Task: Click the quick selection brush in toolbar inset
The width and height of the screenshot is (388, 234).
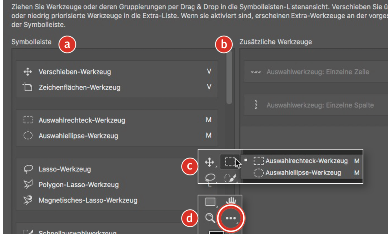Action: tap(230, 178)
